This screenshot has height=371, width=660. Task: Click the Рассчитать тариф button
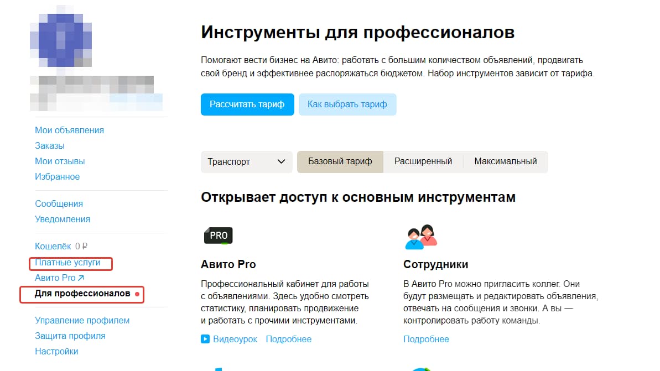247,104
